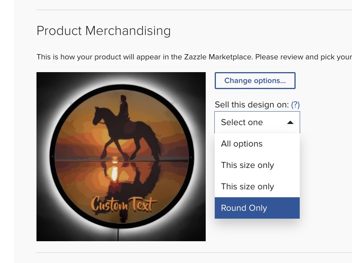
Task: Click the Product Merchandising heading
Action: click(104, 31)
